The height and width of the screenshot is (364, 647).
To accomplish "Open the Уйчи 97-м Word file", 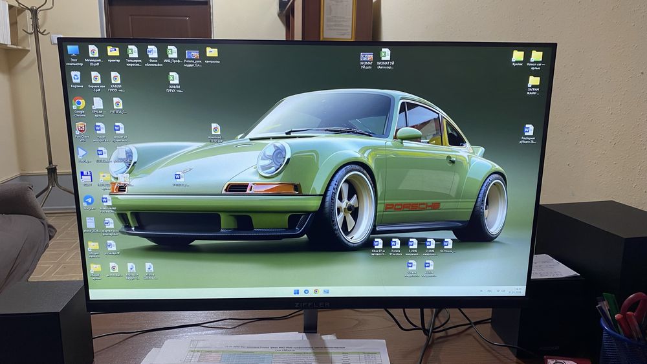I will click(378, 247).
